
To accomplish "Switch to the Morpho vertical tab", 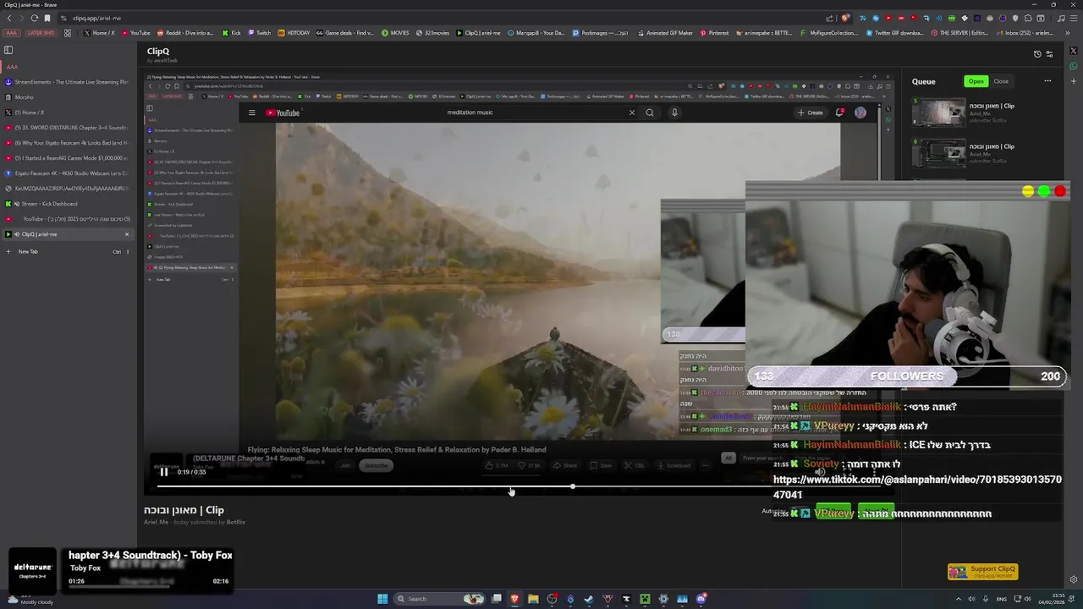I will 68,97.
